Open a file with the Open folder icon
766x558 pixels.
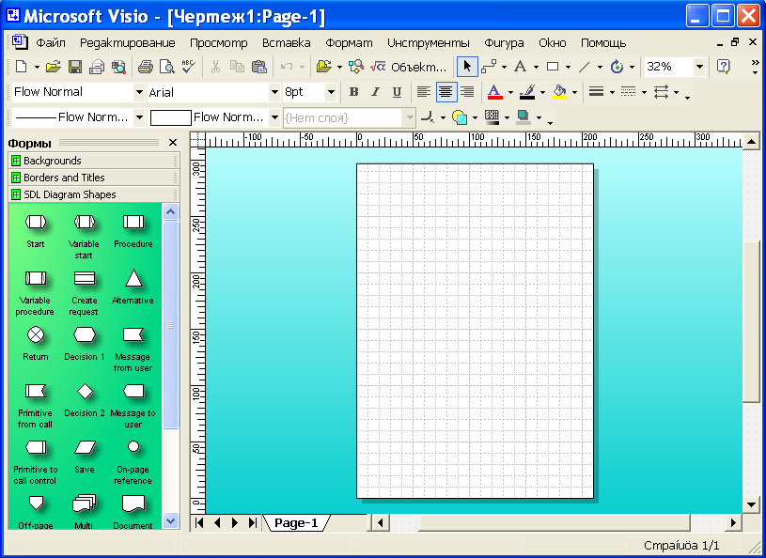click(54, 67)
